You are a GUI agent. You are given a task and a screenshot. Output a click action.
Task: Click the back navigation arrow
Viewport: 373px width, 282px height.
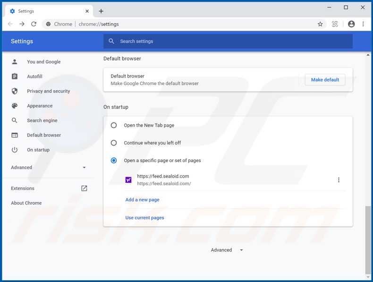[10, 24]
